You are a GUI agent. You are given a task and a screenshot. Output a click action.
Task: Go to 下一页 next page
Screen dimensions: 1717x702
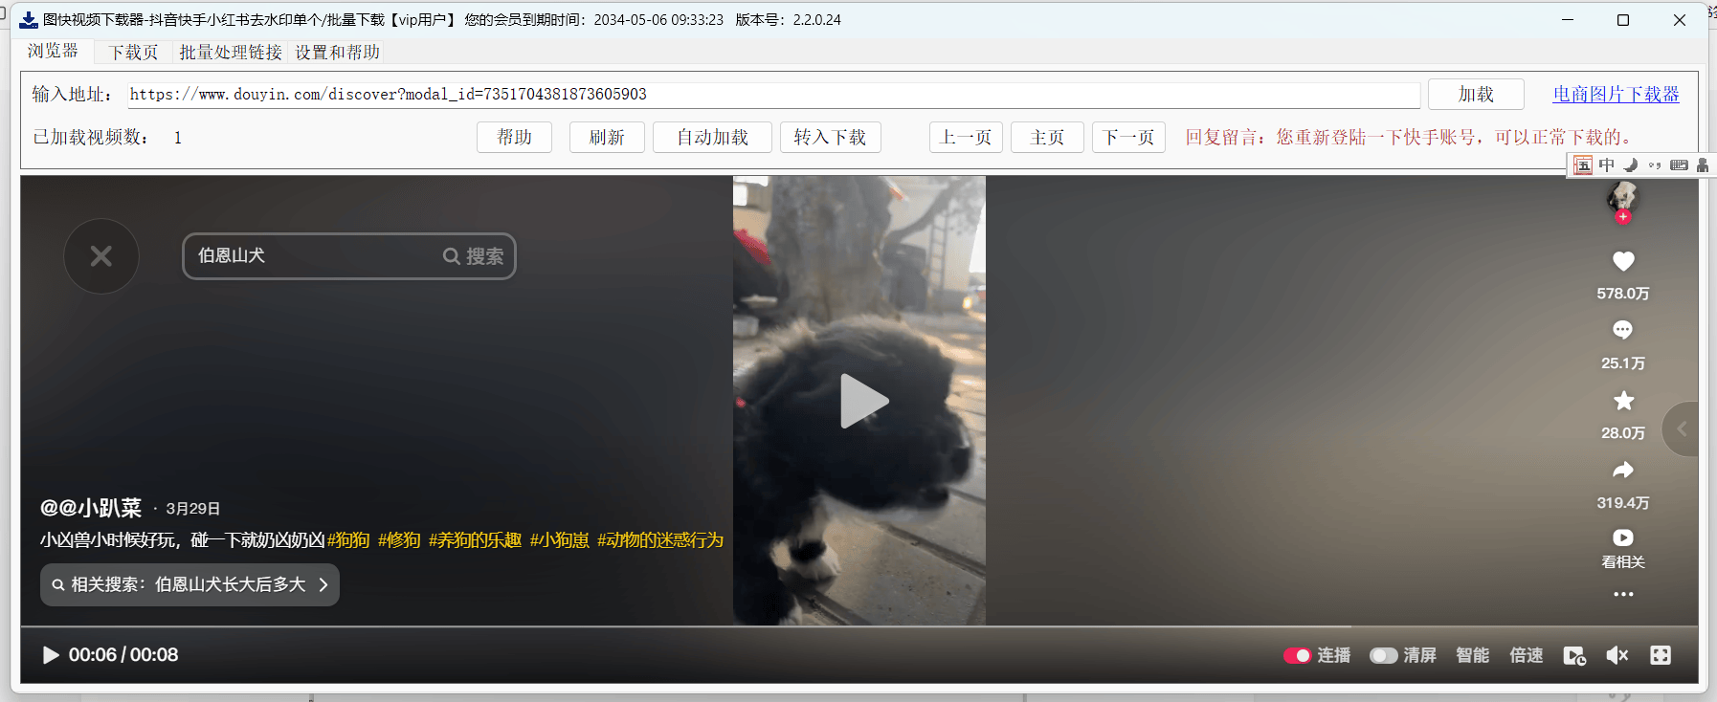1128,137
